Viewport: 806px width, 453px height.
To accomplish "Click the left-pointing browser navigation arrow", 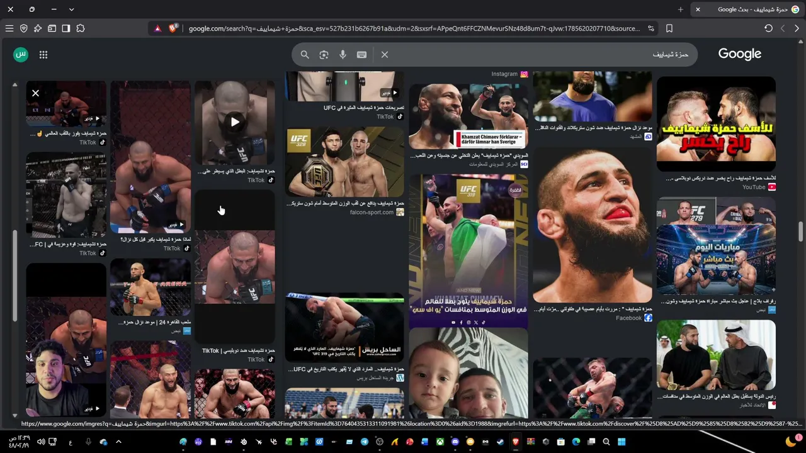I will (783, 28).
